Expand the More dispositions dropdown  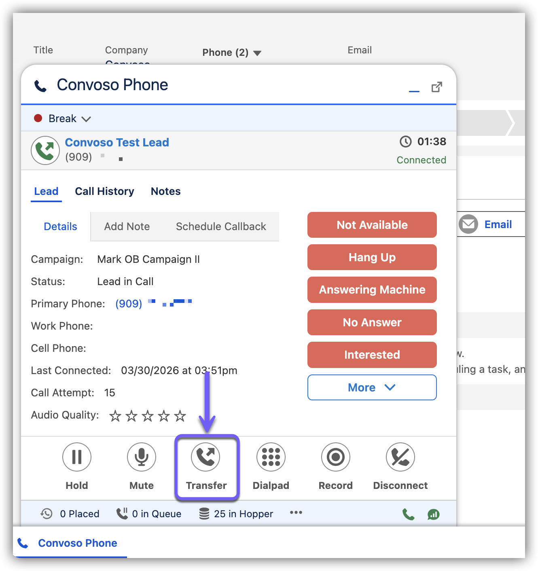pos(372,387)
